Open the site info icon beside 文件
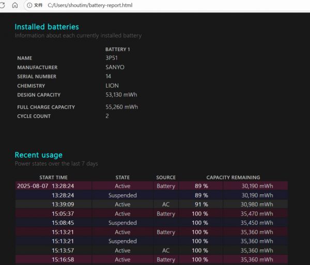Viewport: 310px width, 265px height. [x=29, y=5]
